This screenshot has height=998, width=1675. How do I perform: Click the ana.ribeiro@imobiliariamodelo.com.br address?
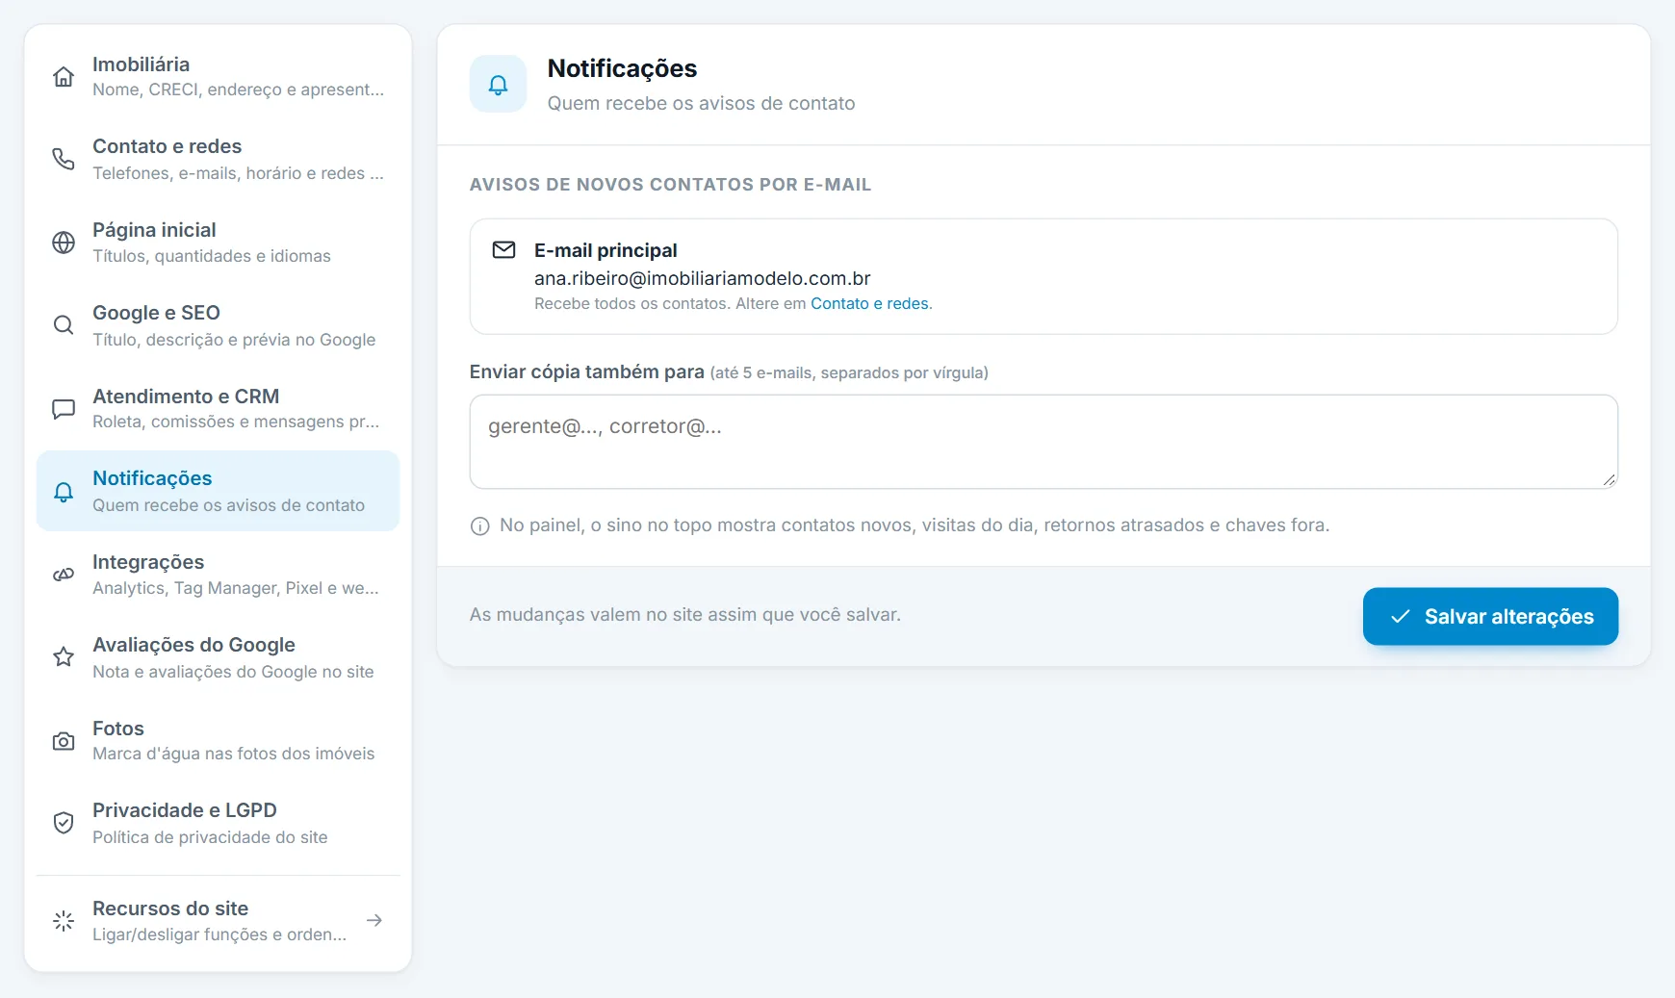pos(702,278)
